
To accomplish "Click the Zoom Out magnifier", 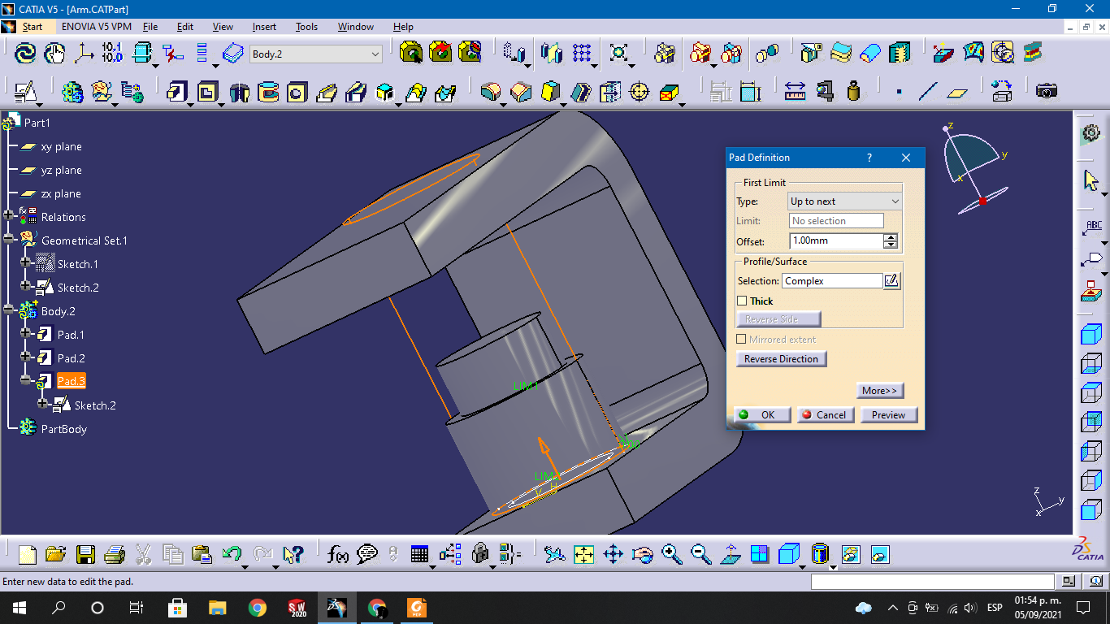I will tap(700, 554).
